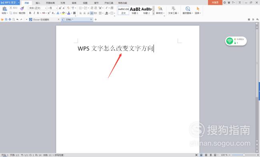Apply the 标题 2 heading style
Image resolution: width=260 pixels, height=157 pixels.
coord(146,10)
